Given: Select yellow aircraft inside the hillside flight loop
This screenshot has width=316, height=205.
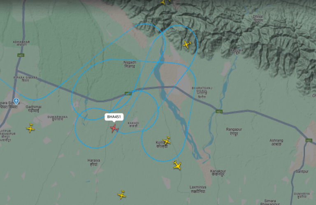Looking at the screenshot, I should pyautogui.click(x=187, y=44).
